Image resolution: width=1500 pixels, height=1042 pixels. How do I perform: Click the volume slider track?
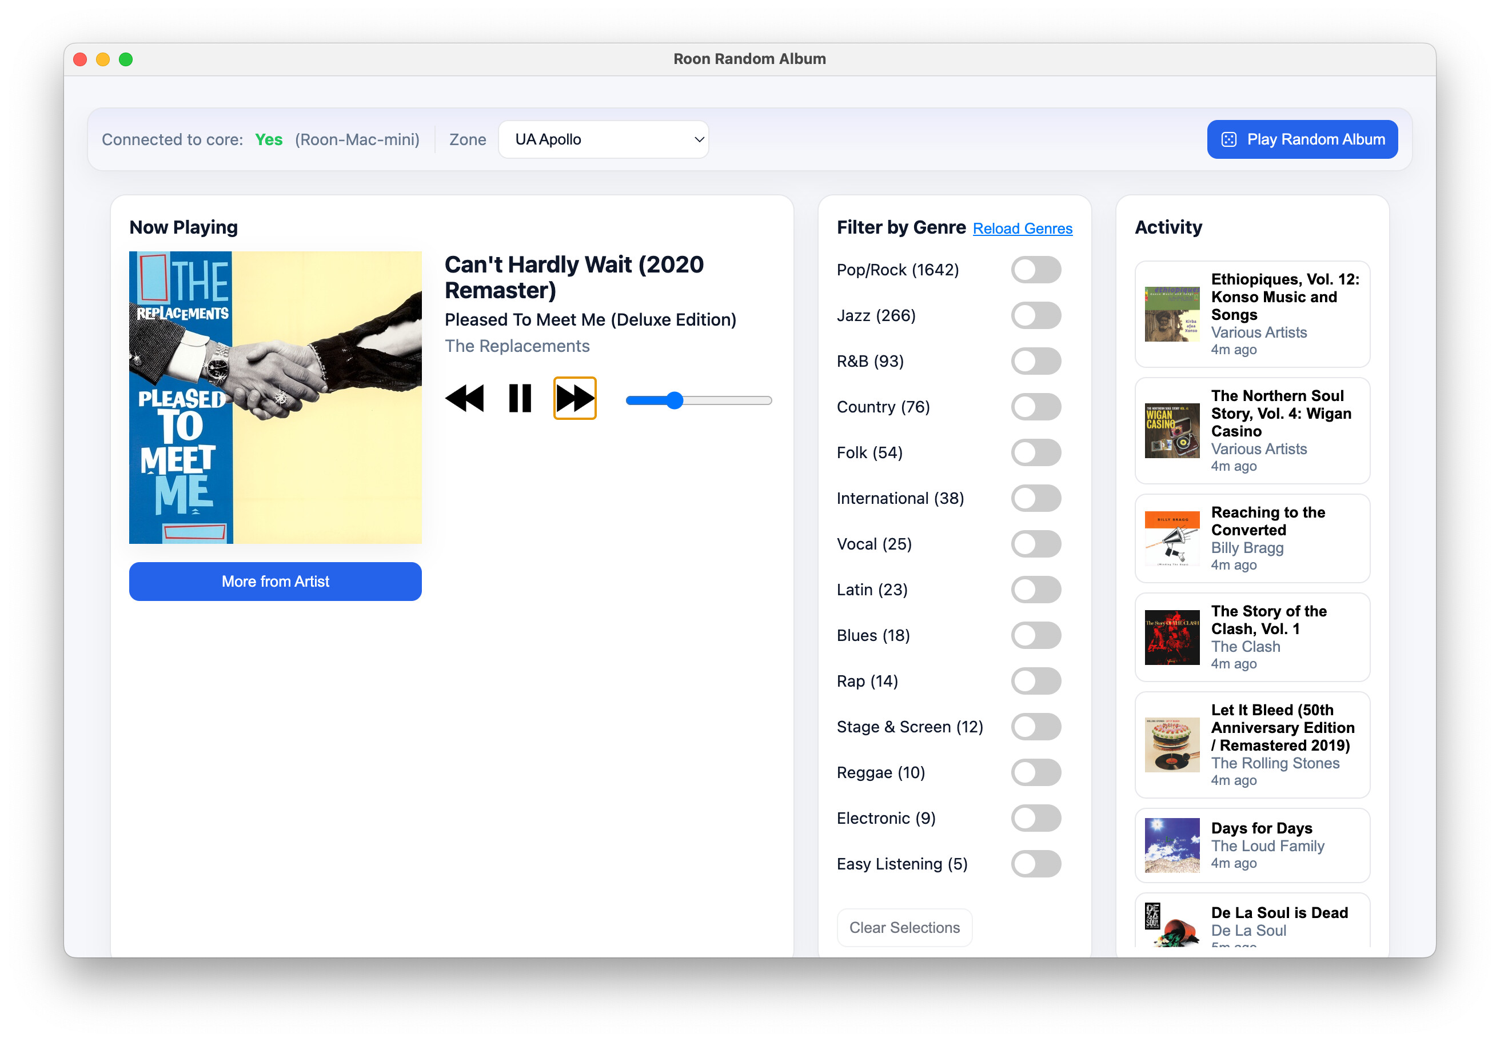click(x=725, y=400)
